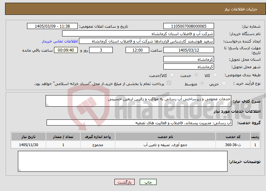This screenshot has height=191, width=266.
Task: Click the ساعت باقی مانده label
Action: pos(37,50)
